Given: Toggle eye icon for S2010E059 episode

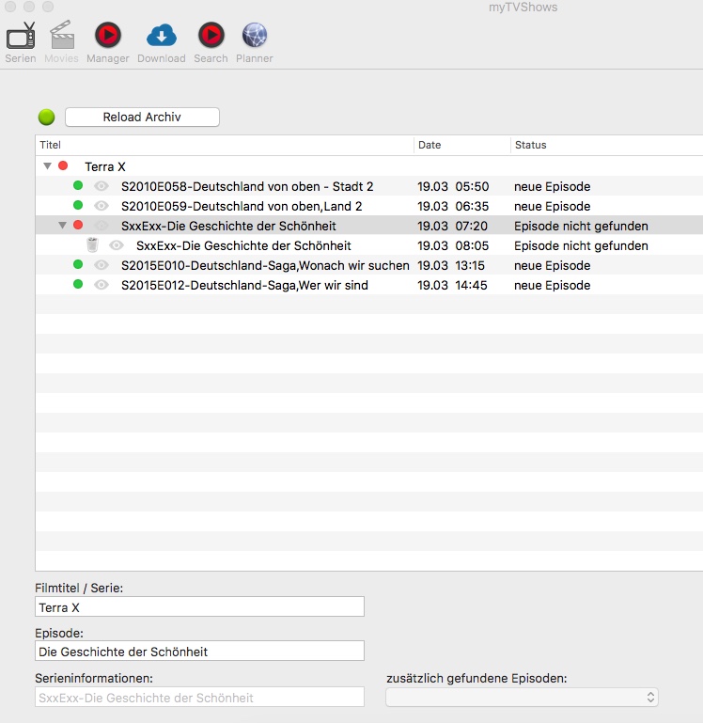Looking at the screenshot, I should pyautogui.click(x=102, y=206).
